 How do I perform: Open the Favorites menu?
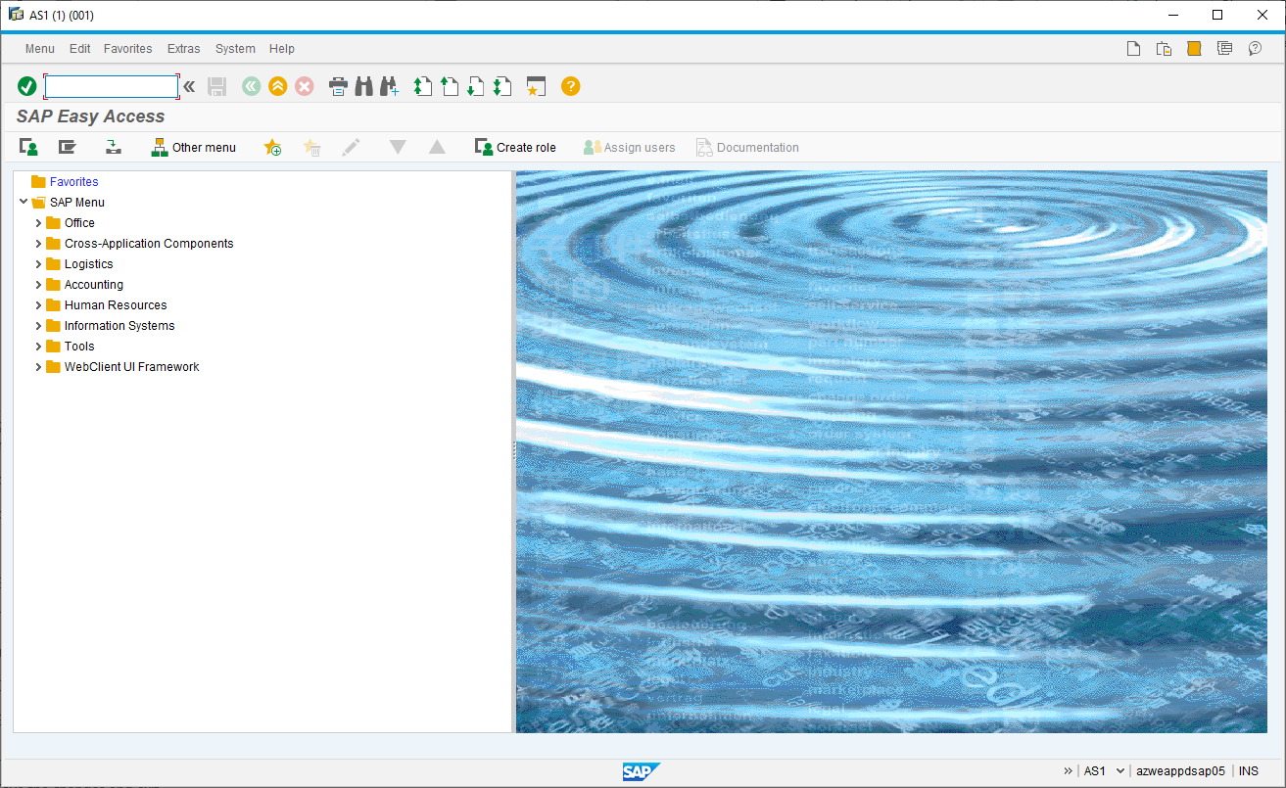point(127,49)
